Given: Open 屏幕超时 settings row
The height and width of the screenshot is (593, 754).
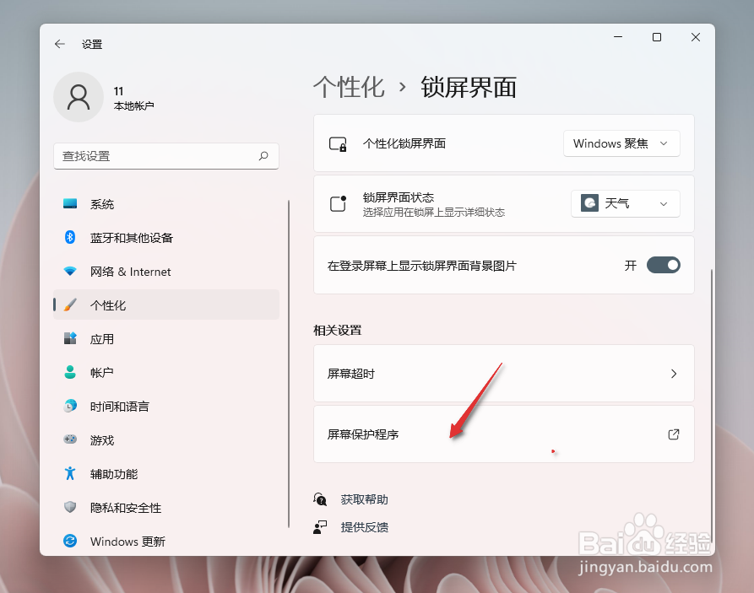Looking at the screenshot, I should click(504, 374).
